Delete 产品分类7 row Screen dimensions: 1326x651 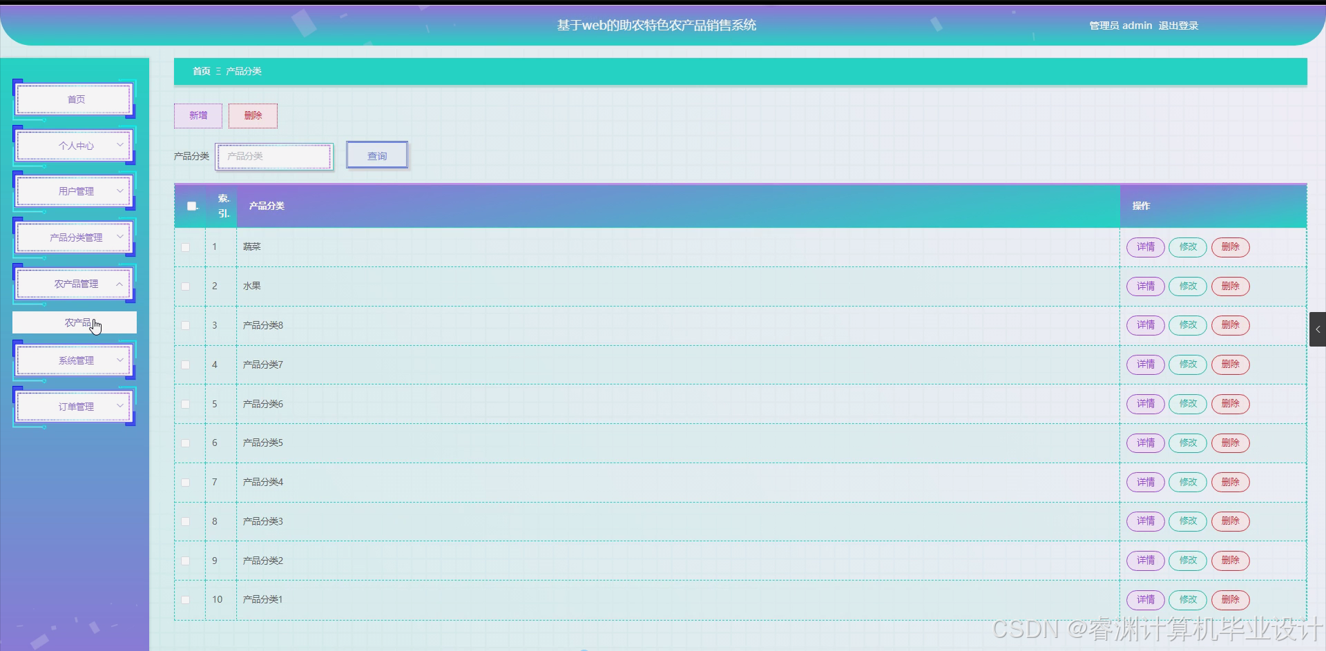pyautogui.click(x=1231, y=365)
